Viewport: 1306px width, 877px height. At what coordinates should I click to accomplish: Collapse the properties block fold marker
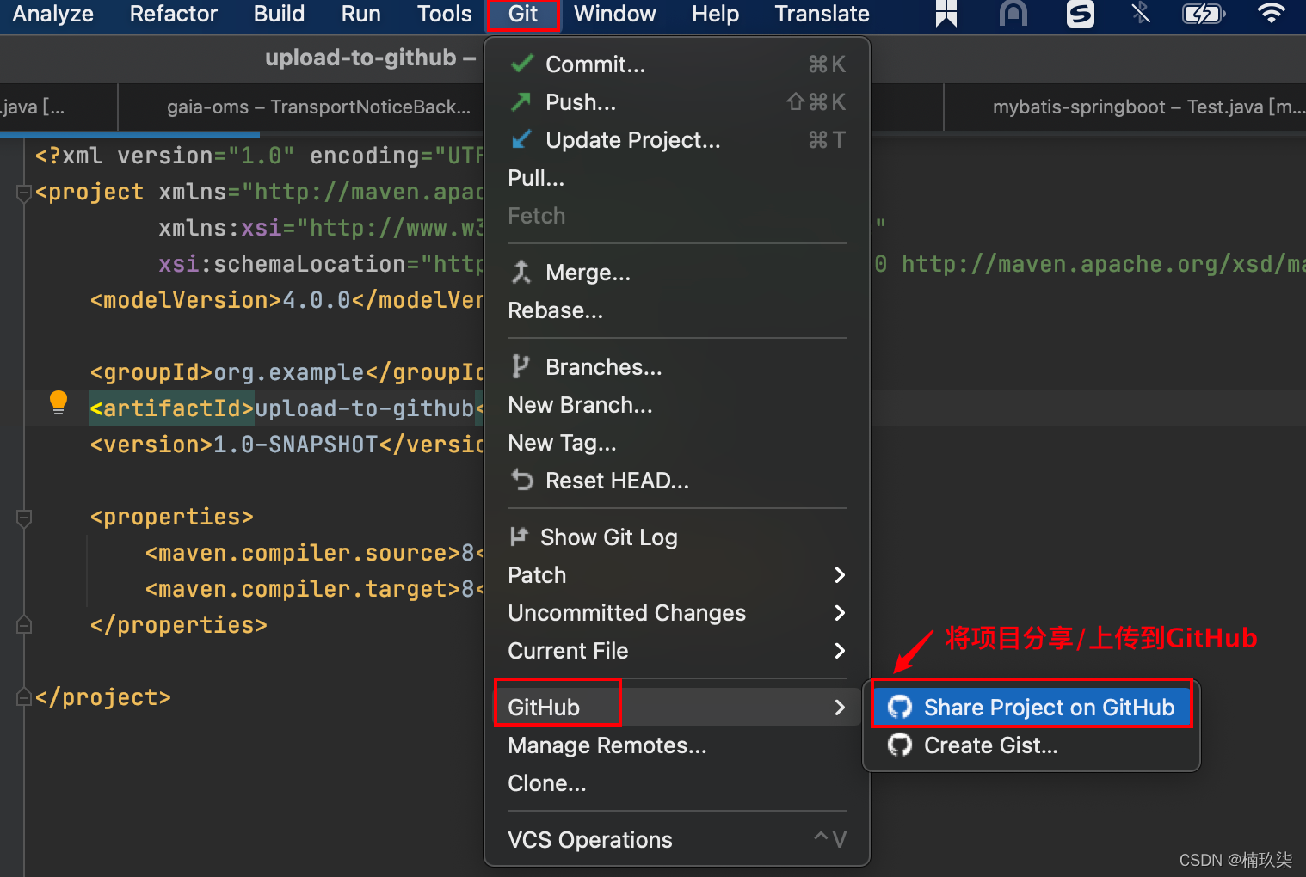click(x=23, y=517)
